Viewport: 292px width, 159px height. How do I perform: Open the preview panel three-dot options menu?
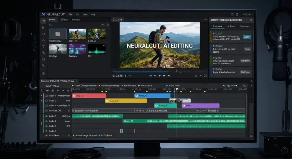(x=205, y=20)
